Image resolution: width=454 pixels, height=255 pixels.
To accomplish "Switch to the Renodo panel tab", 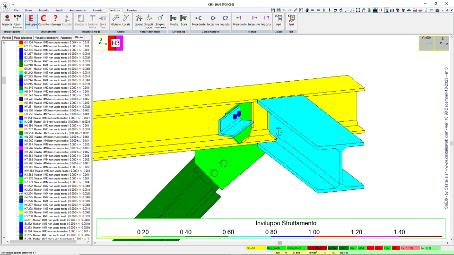I will tap(7, 38).
